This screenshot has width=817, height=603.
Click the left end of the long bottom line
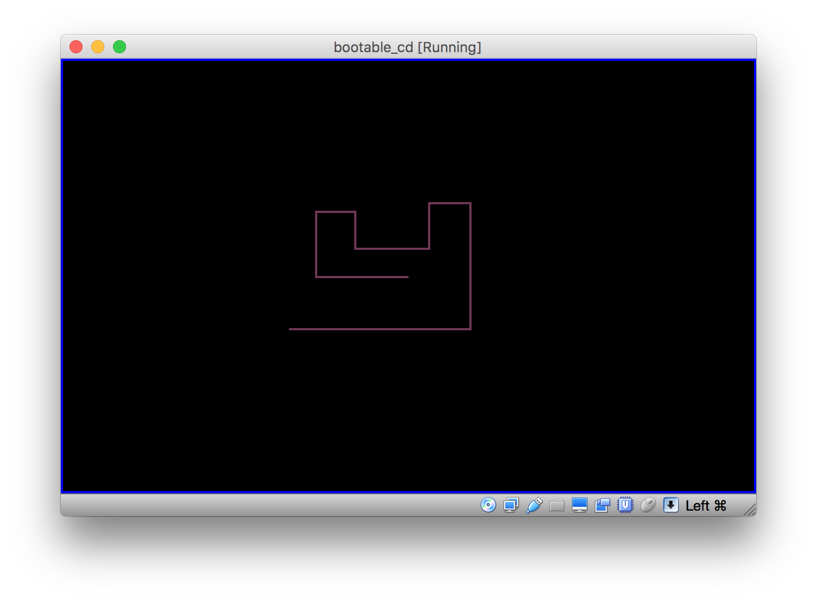(x=290, y=329)
